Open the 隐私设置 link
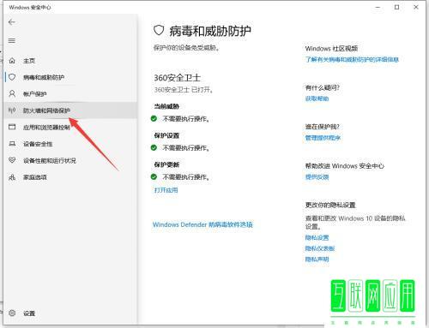Image resolution: width=429 pixels, height=328 pixels. pyautogui.click(x=317, y=237)
